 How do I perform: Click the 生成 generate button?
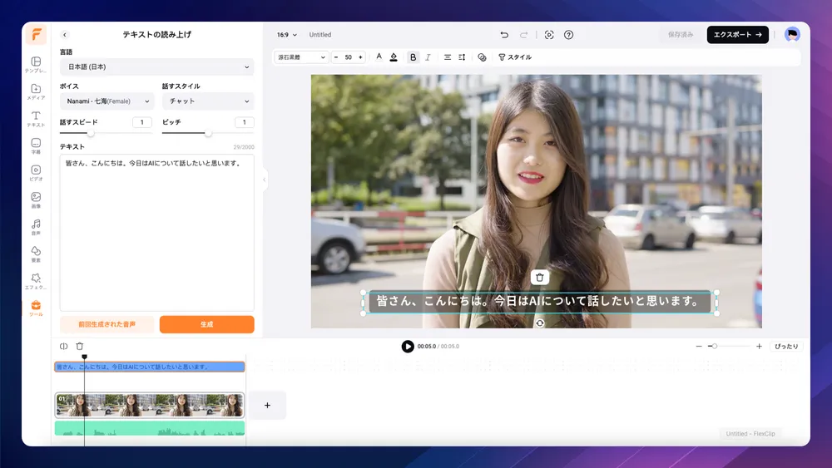click(207, 324)
